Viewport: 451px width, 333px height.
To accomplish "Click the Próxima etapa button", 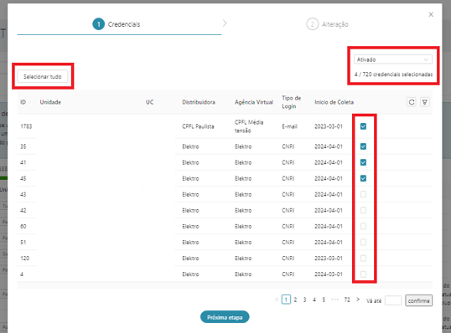I will (x=225, y=317).
